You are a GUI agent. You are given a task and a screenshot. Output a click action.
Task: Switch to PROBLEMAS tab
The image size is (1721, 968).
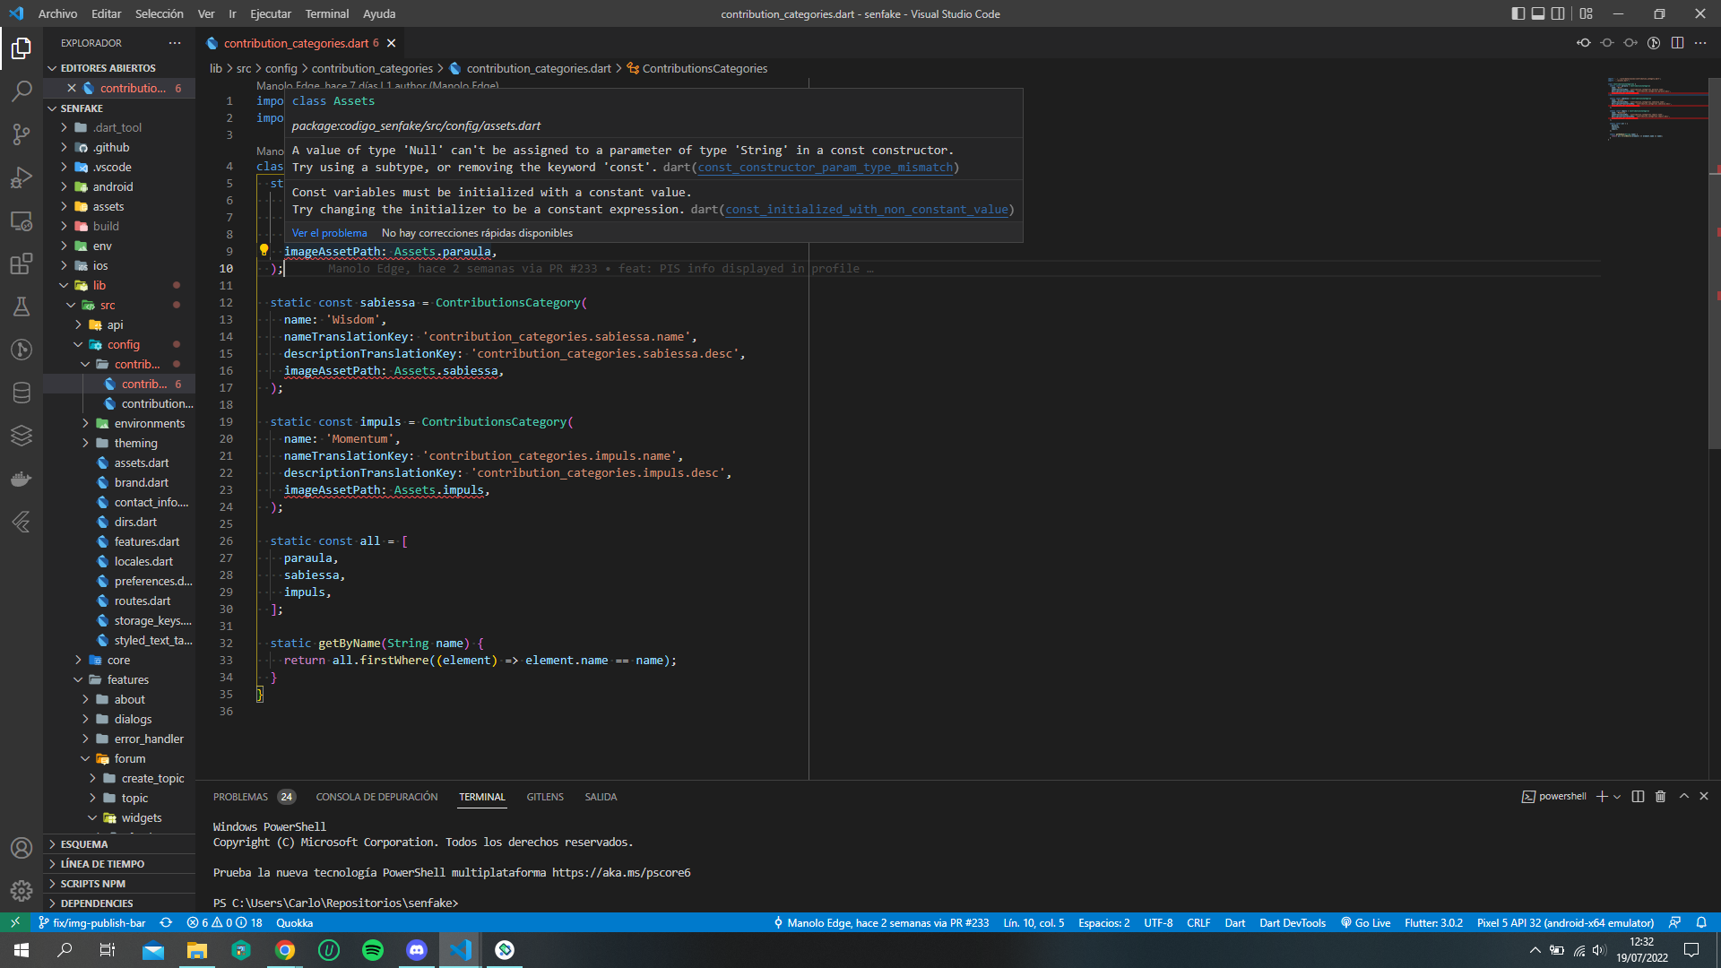[x=240, y=797]
